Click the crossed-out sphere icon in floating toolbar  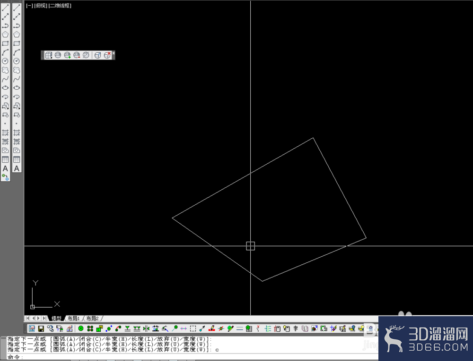click(86, 55)
